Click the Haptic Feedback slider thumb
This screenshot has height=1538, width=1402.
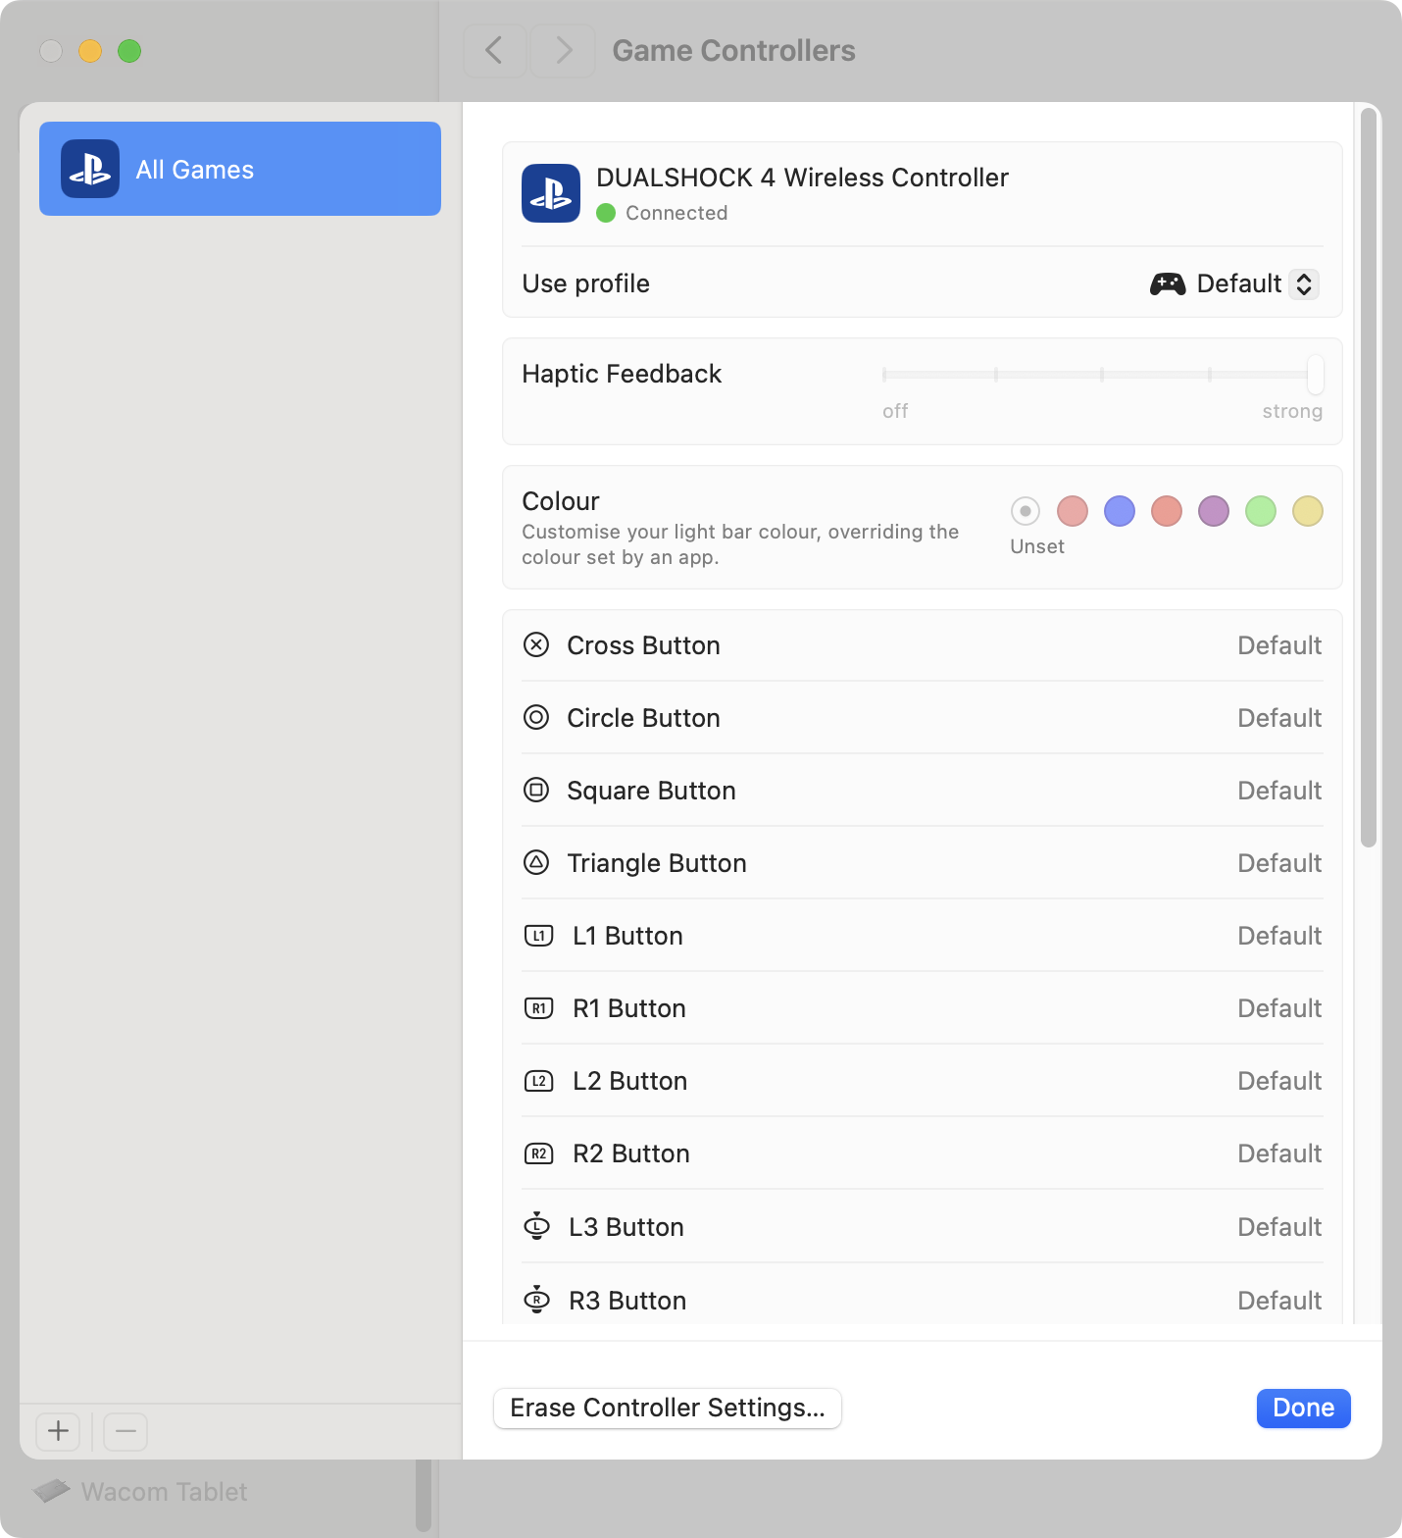(x=1315, y=375)
